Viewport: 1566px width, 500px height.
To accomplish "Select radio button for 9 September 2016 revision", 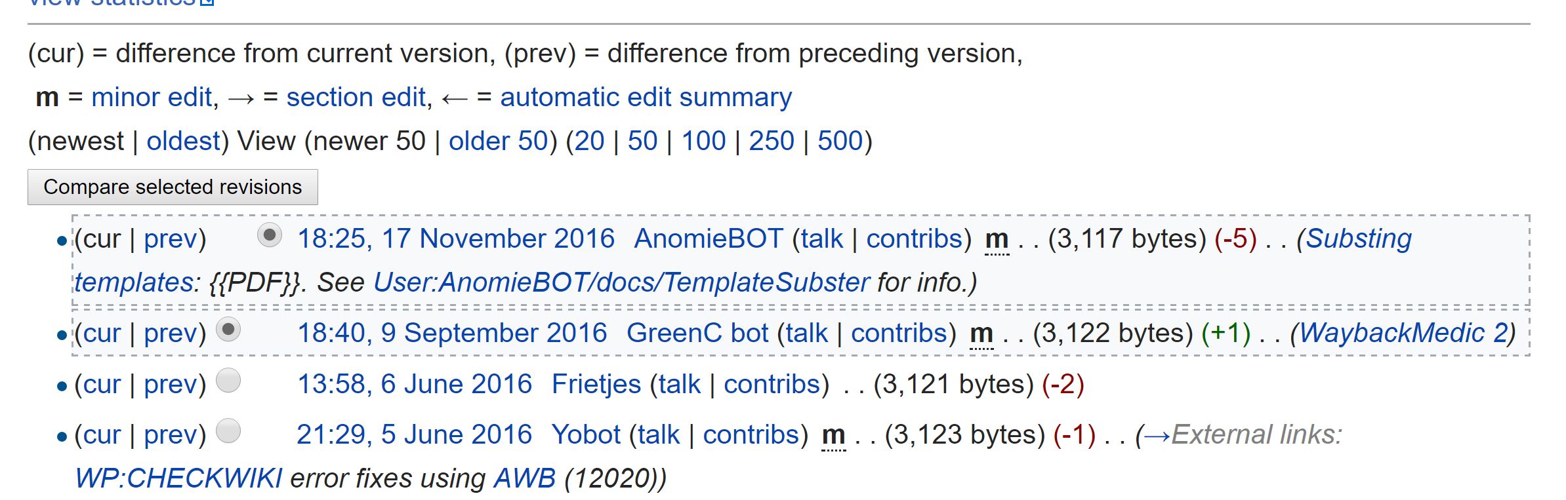I will point(228,330).
